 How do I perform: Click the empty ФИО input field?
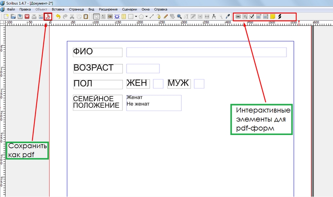point(206,52)
